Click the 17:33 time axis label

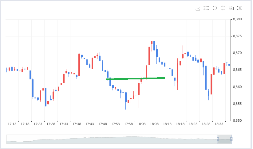[x=64, y=124]
